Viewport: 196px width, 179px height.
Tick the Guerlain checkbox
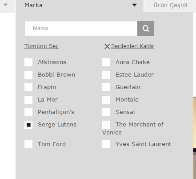coord(106,87)
